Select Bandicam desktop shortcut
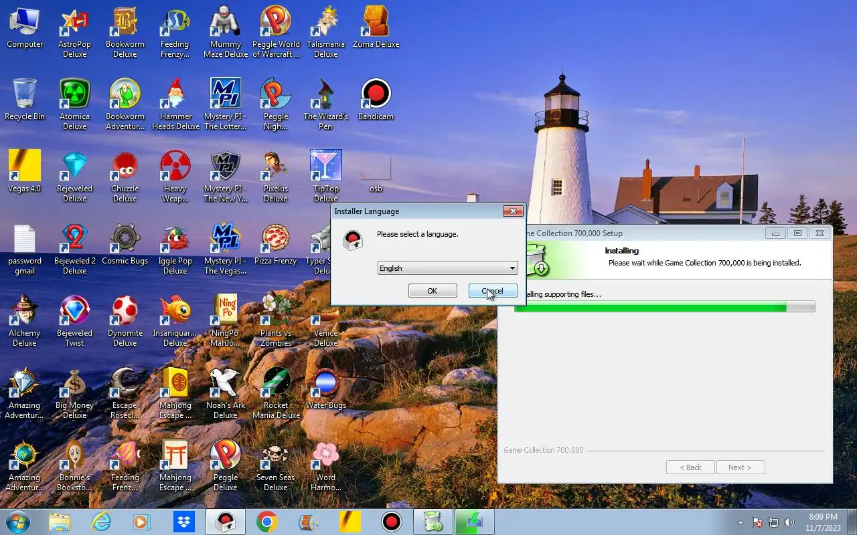Screen dimensions: 857x535 (376, 100)
